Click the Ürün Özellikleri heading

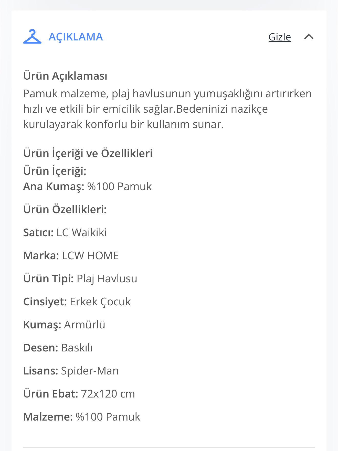[65, 209]
